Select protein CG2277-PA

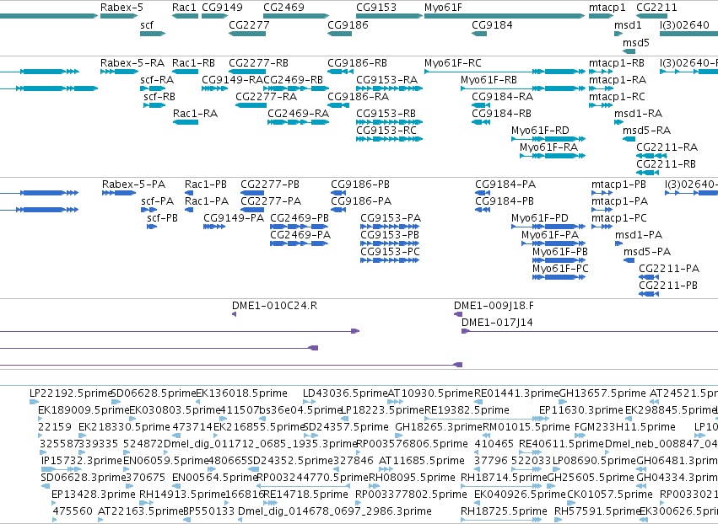252,210
